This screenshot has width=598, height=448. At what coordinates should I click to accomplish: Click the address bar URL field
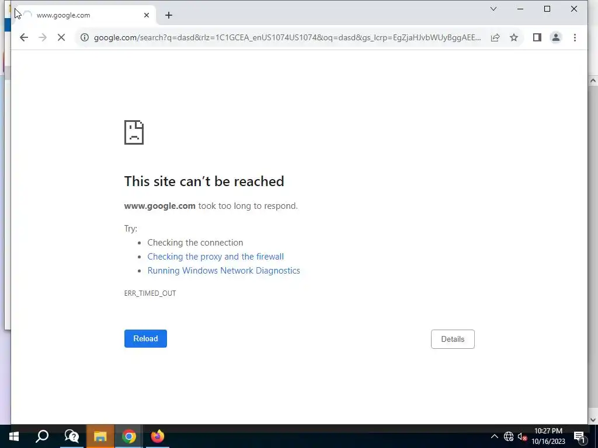(x=287, y=37)
